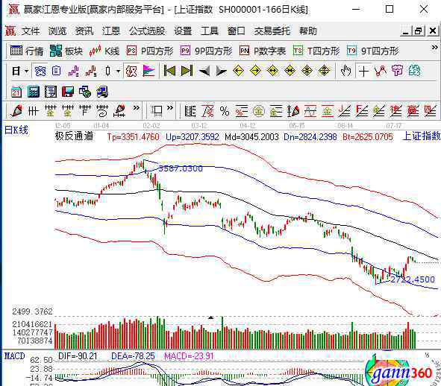The height and width of the screenshot is (386, 441).
Task: Click the candlestick chart type icon
Action: pos(108,71)
